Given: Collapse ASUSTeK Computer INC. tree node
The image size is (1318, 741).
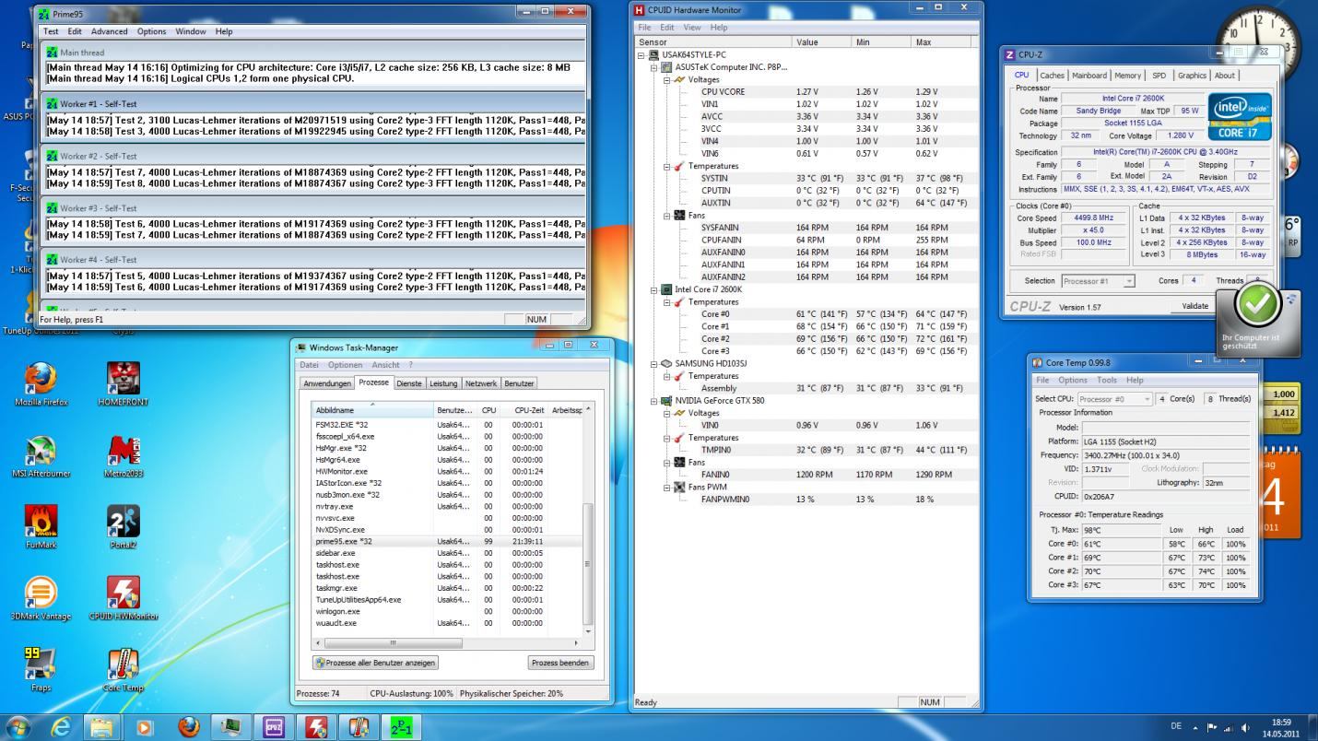Looking at the screenshot, I should point(655,67).
